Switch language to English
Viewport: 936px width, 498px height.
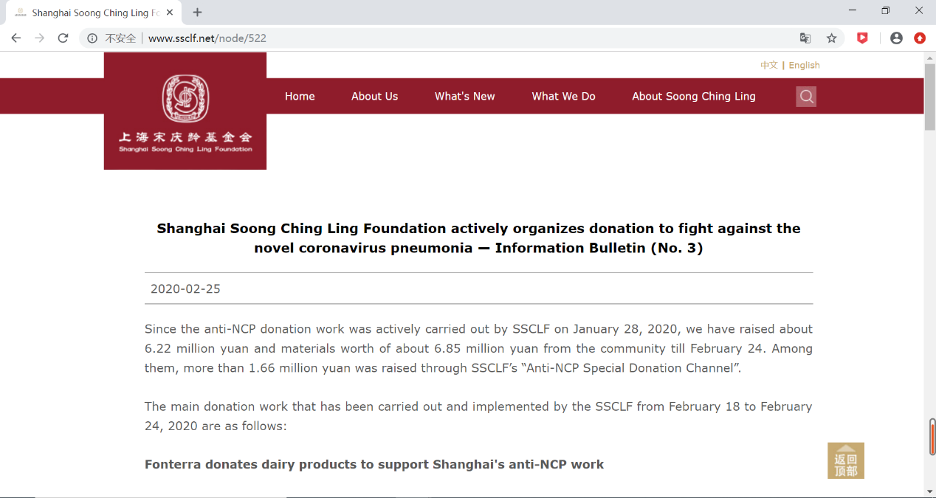(804, 65)
